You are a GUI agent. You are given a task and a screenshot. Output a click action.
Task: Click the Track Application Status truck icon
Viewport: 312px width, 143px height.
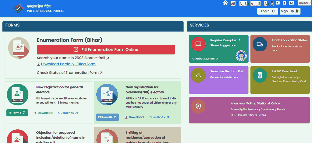pyautogui.click(x=260, y=44)
